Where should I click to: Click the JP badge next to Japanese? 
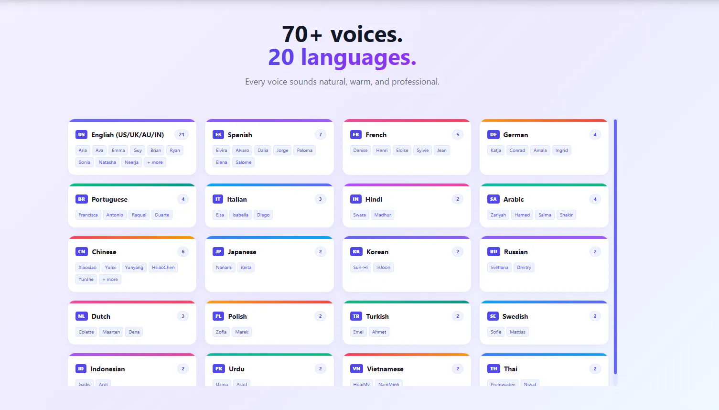click(x=218, y=252)
